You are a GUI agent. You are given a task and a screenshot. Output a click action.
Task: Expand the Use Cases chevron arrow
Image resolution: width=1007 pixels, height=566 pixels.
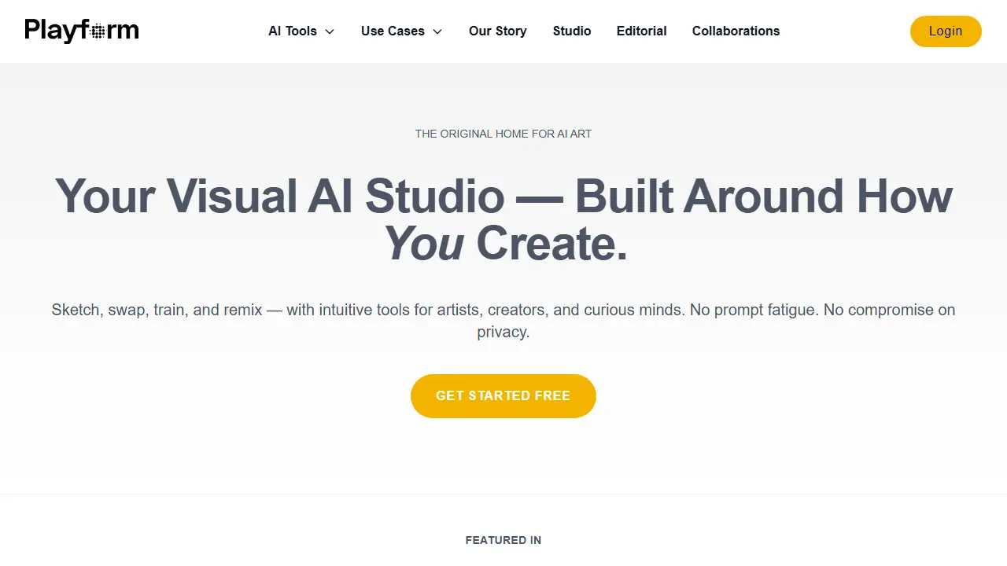[x=437, y=31]
